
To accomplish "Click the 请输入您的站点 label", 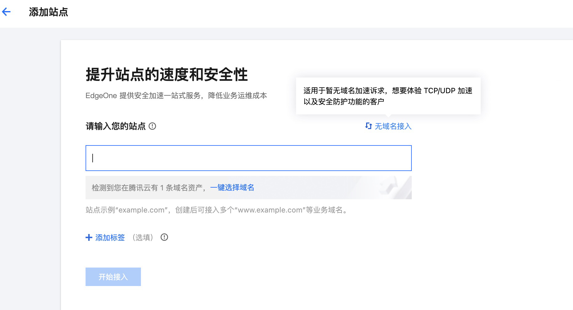I will tap(115, 126).
